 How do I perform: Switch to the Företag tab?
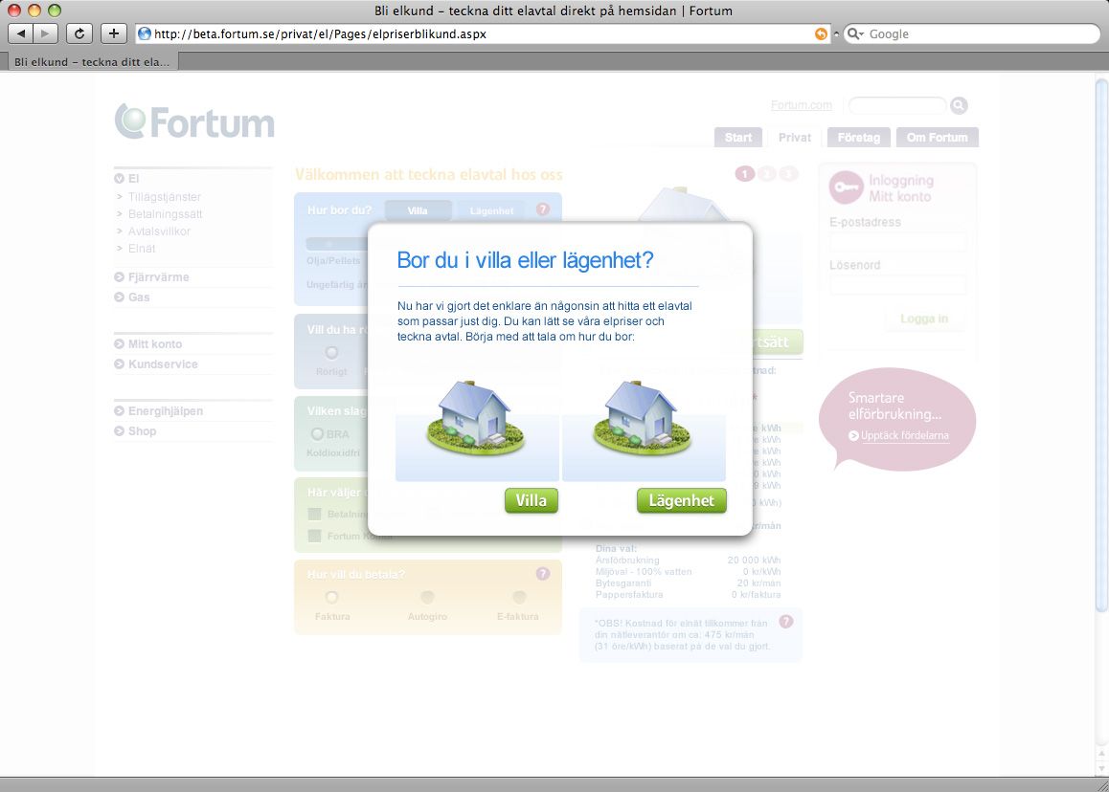[859, 137]
